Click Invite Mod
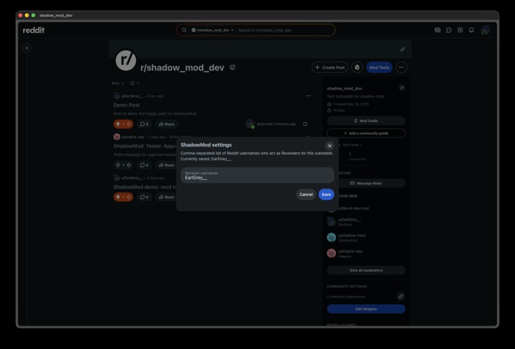 click(348, 196)
